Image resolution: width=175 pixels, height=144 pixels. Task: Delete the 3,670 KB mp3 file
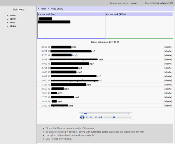coord(168,80)
